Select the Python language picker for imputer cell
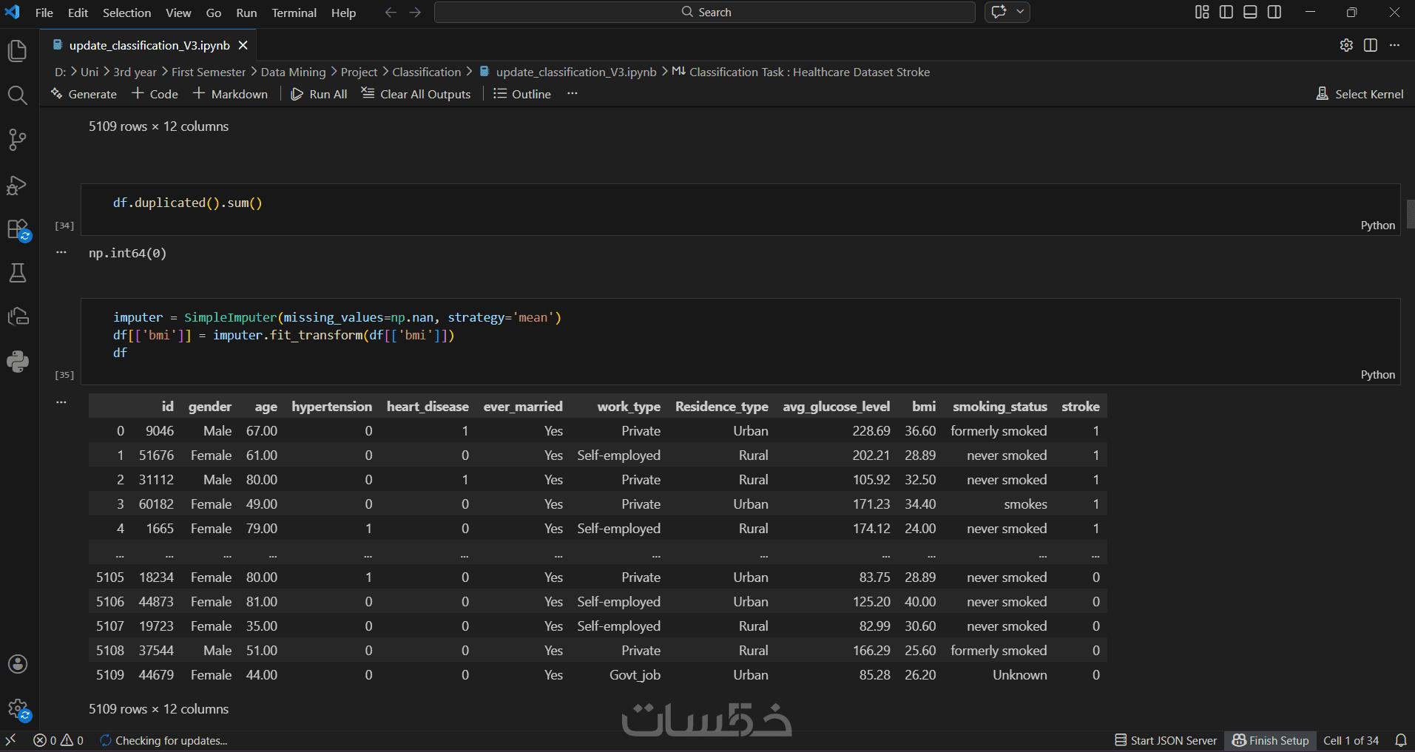The width and height of the screenshot is (1415, 752). coord(1377,375)
